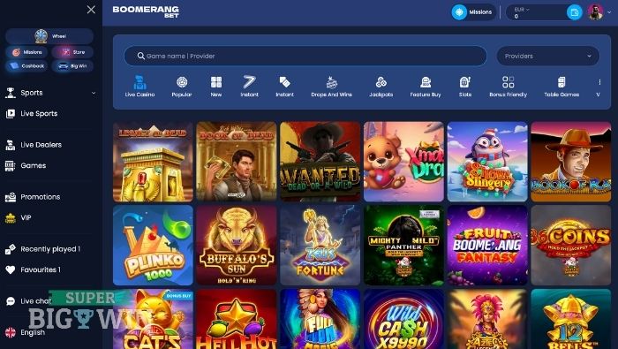Play Fruit Boomerang Fantasy game
618x349 pixels.
pos(487,246)
